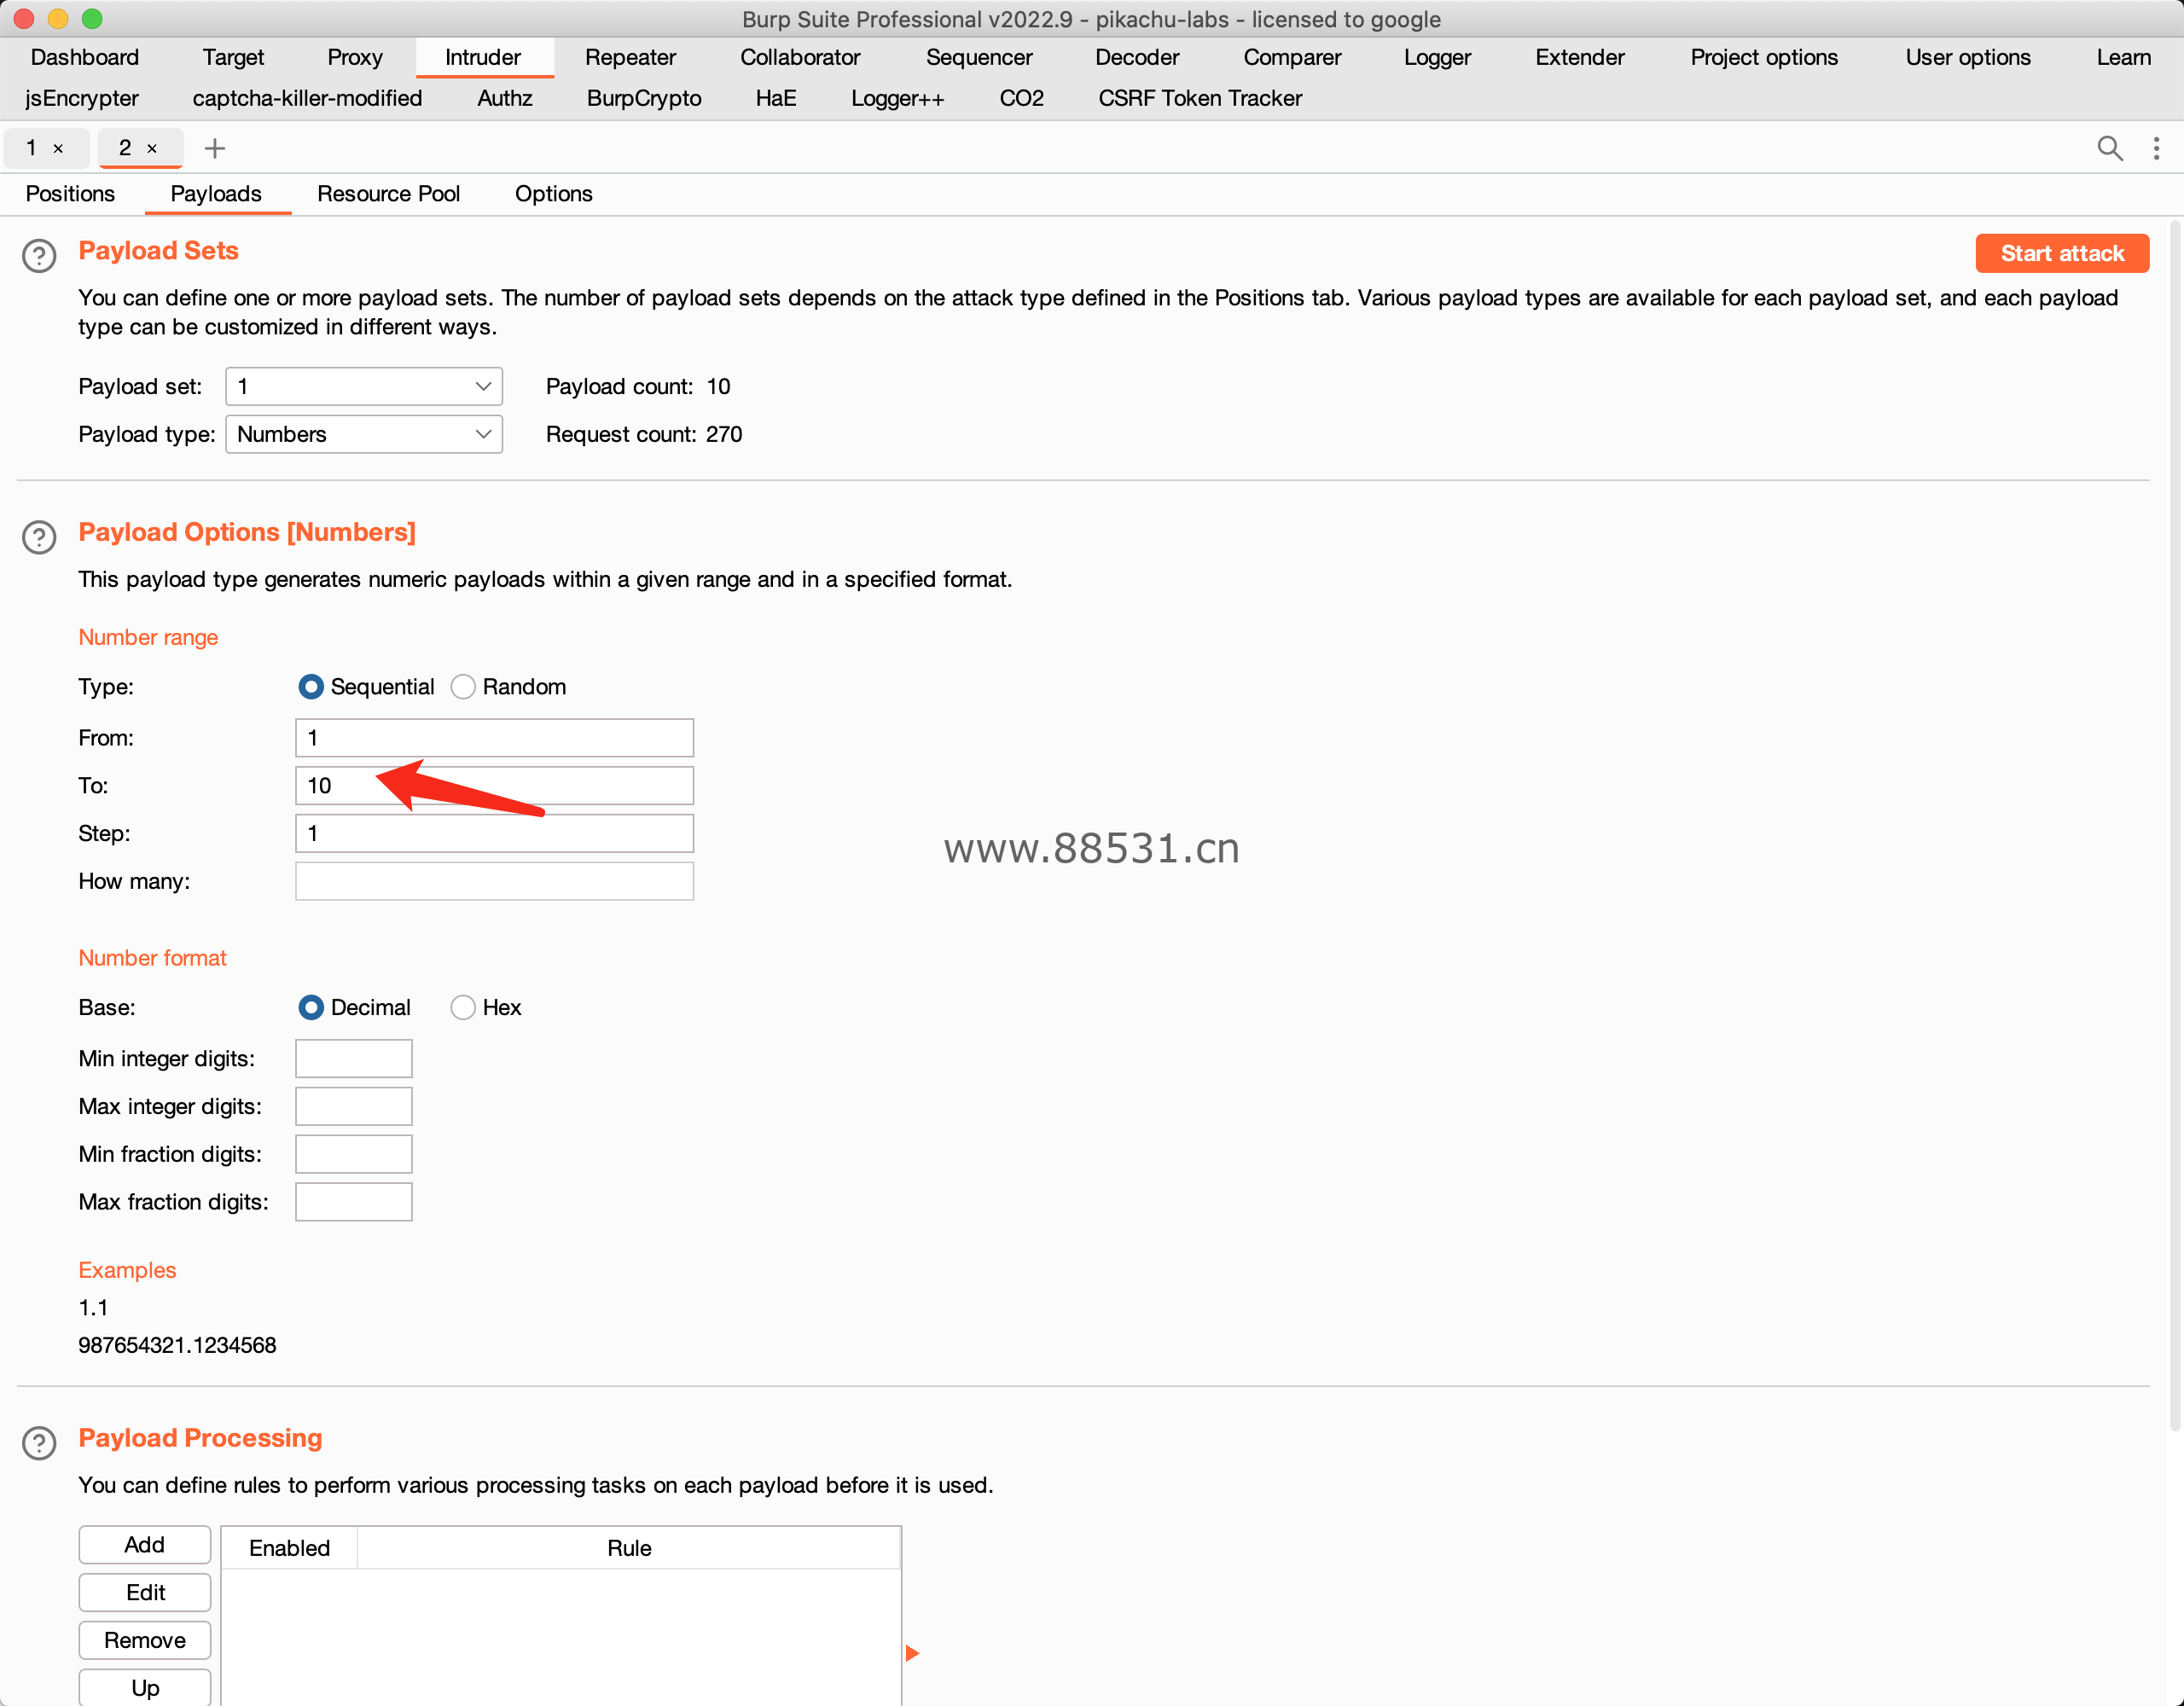Screen dimensions: 2184x1706
Task: Open help for Payload Options section
Action: tap(39, 537)
